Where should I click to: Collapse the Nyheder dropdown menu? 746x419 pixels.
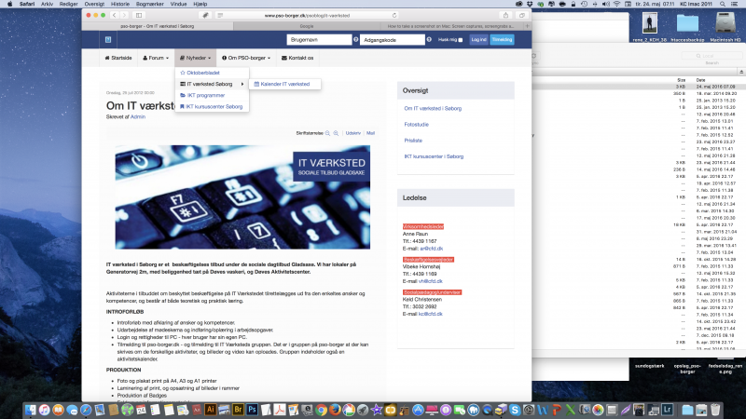click(x=195, y=58)
